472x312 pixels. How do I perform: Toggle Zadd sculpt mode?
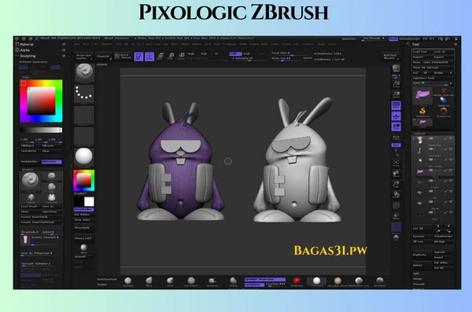[x=235, y=53]
